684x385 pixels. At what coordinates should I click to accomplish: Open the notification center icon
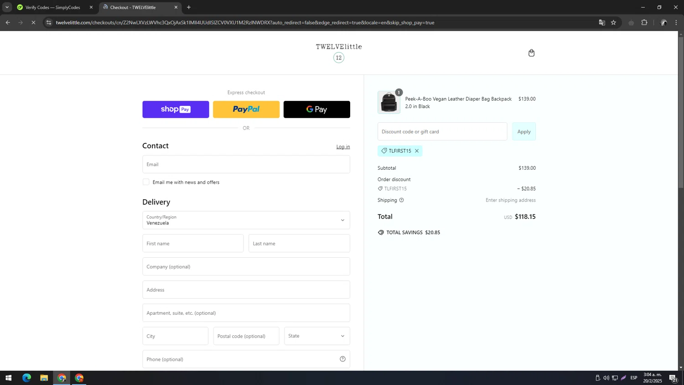[x=673, y=378]
